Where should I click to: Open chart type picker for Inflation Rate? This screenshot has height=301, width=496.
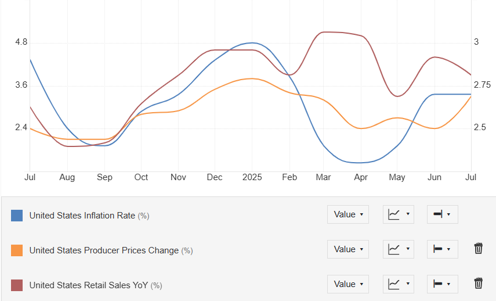click(399, 214)
